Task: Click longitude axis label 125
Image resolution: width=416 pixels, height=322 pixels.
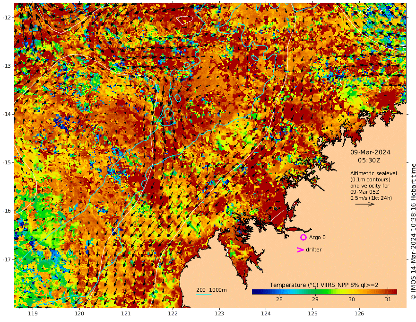Action: click(312, 314)
